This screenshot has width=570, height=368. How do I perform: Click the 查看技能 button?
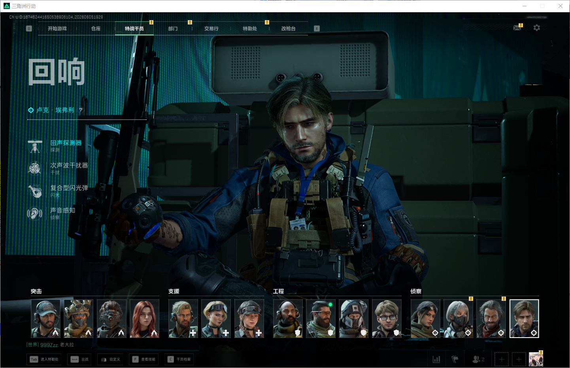click(144, 359)
